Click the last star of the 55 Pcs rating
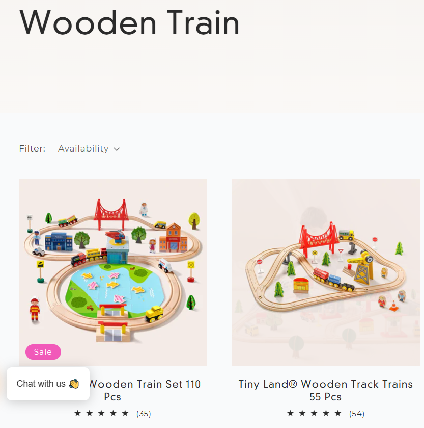This screenshot has width=424, height=428. [x=338, y=413]
